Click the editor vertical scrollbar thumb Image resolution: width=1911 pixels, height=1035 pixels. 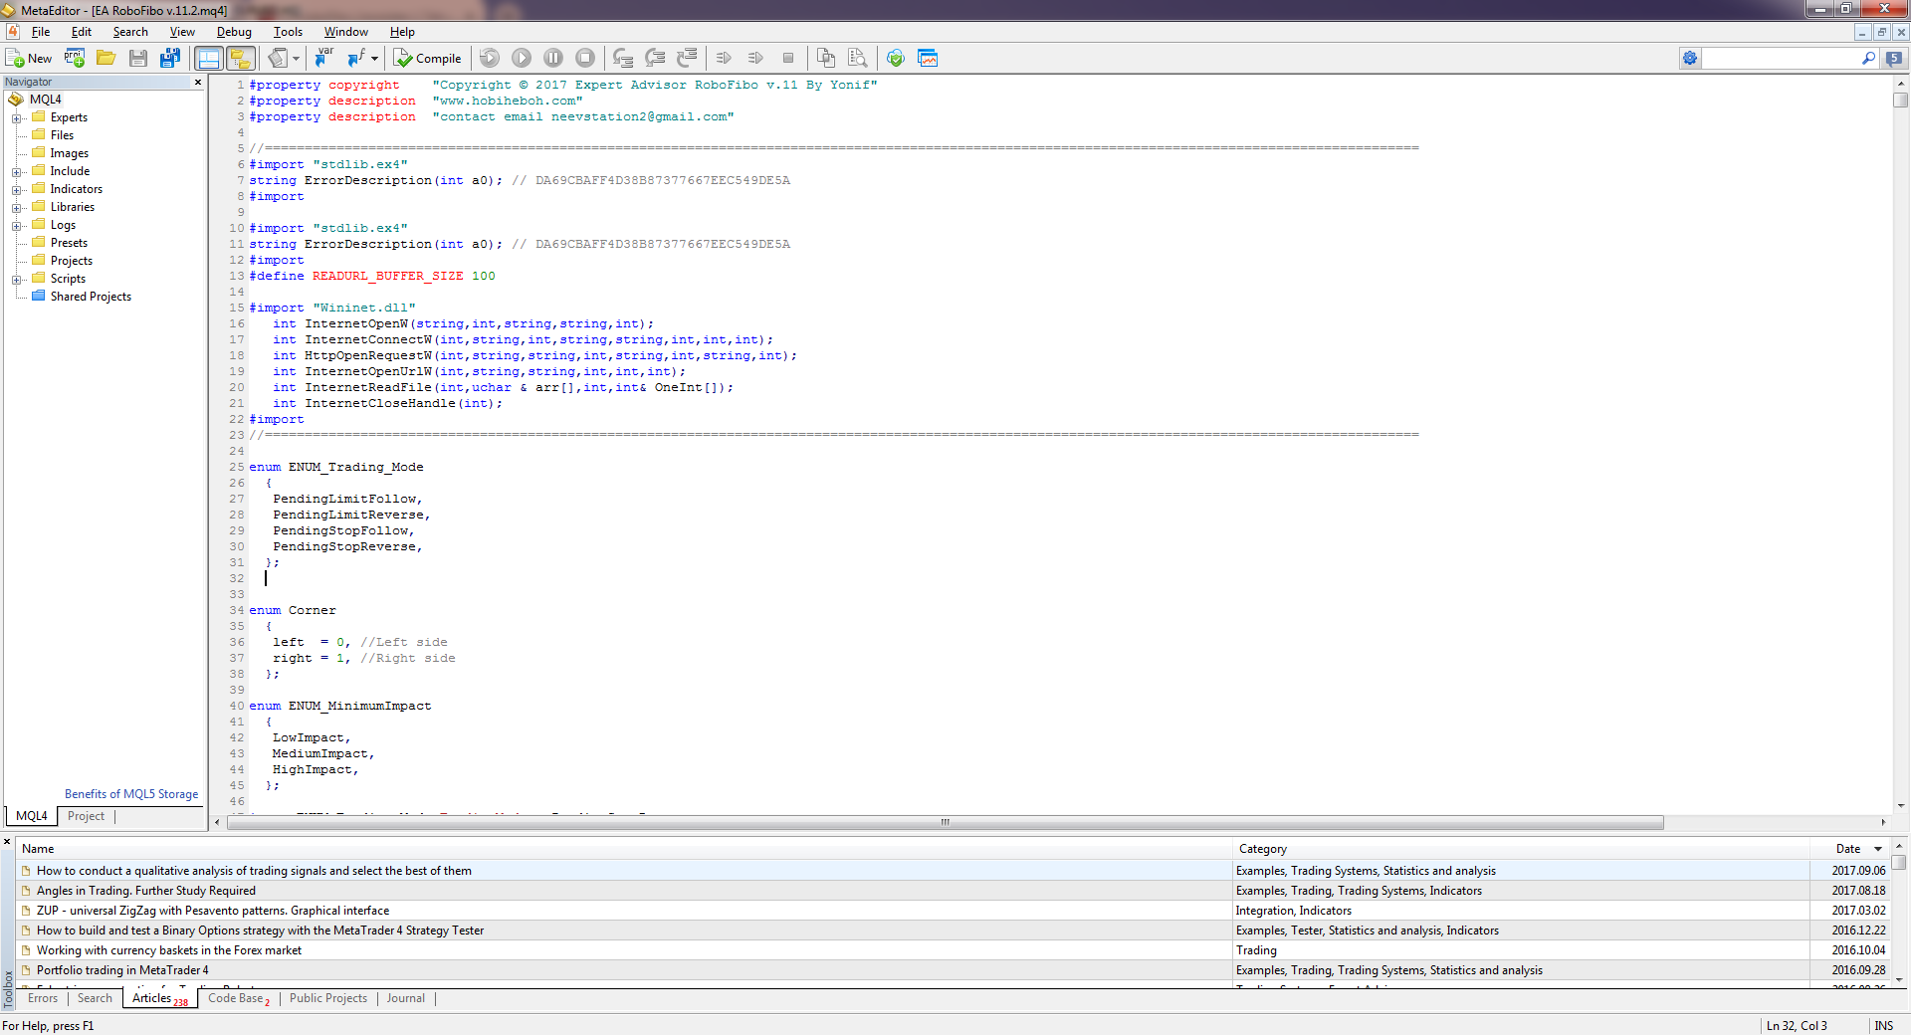[1901, 100]
